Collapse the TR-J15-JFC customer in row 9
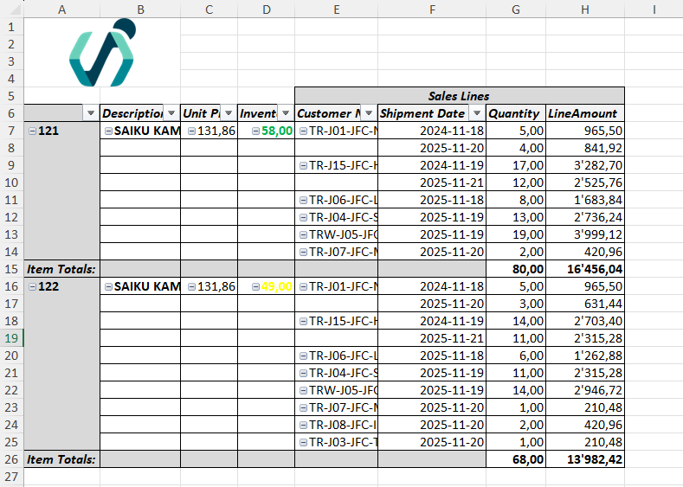This screenshot has height=487, width=683. (x=302, y=165)
